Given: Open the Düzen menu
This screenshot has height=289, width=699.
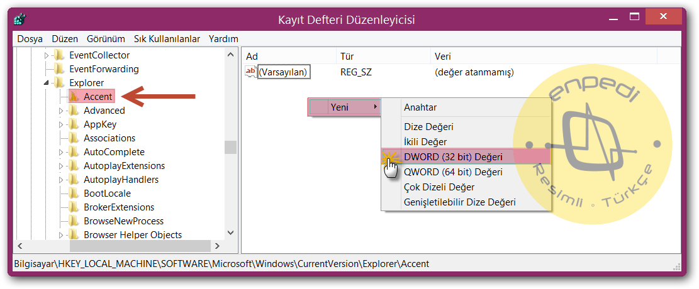Looking at the screenshot, I should pos(65,39).
